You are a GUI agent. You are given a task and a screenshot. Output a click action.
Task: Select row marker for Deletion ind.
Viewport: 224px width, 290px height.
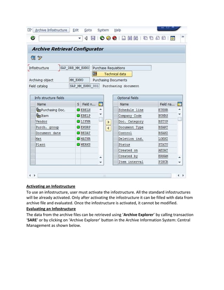[x=116, y=139]
